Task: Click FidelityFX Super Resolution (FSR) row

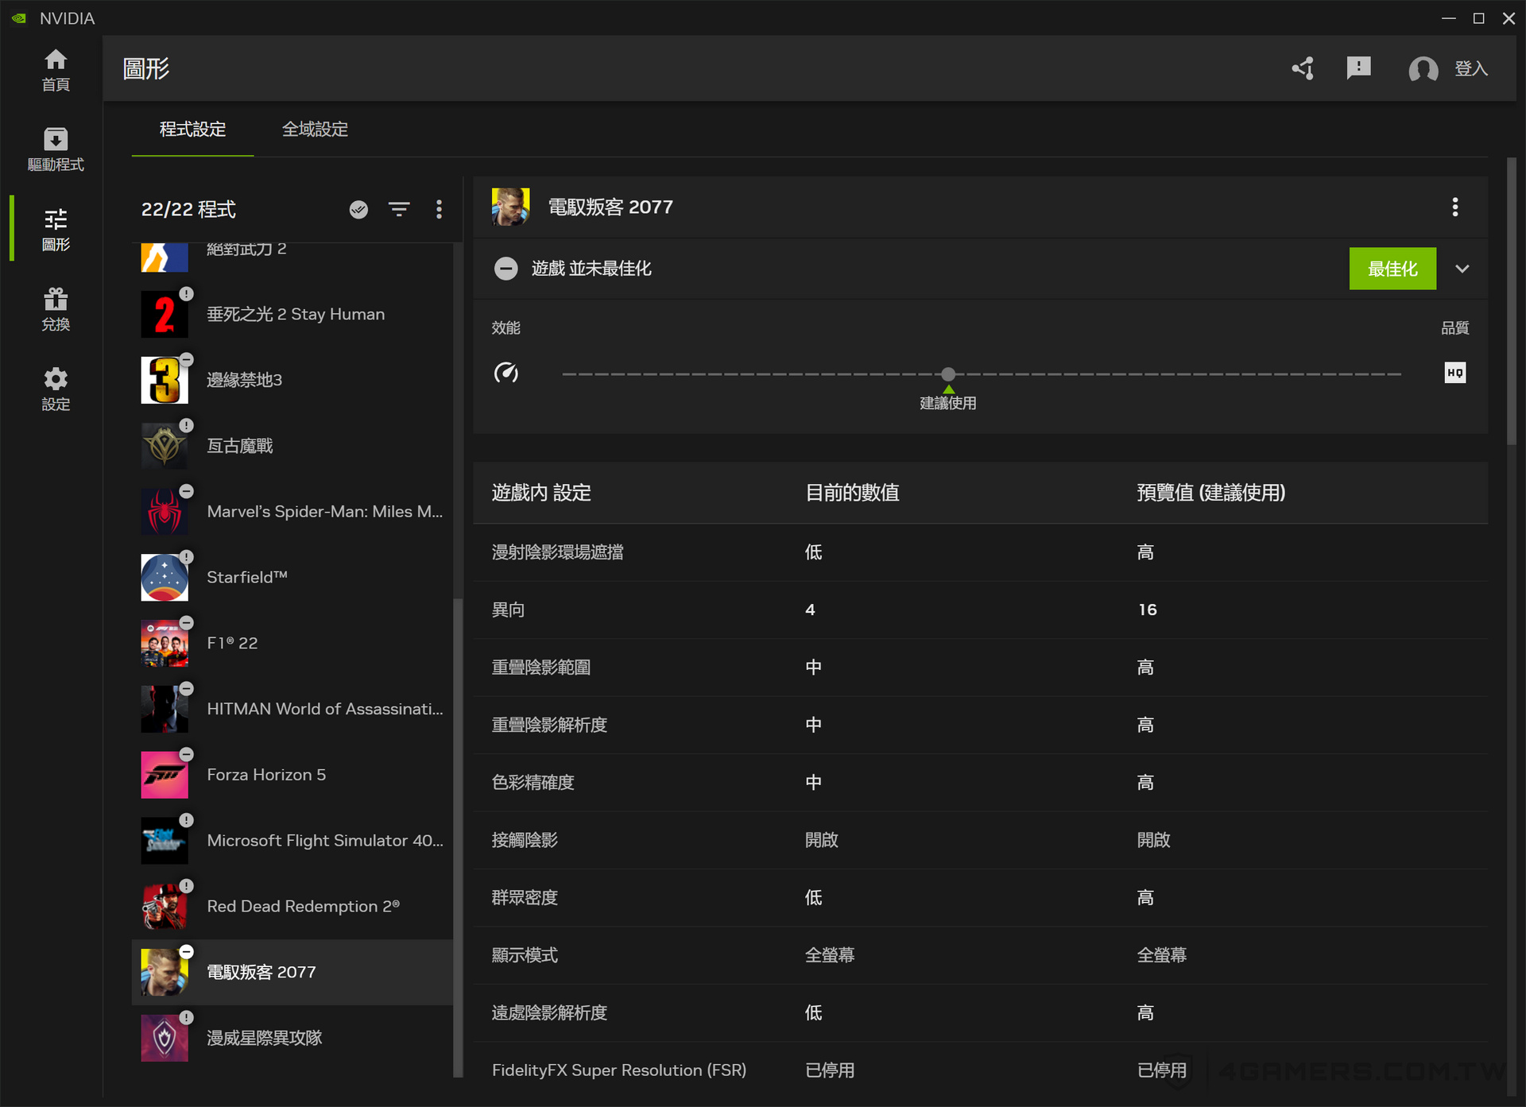Action: click(x=980, y=1071)
